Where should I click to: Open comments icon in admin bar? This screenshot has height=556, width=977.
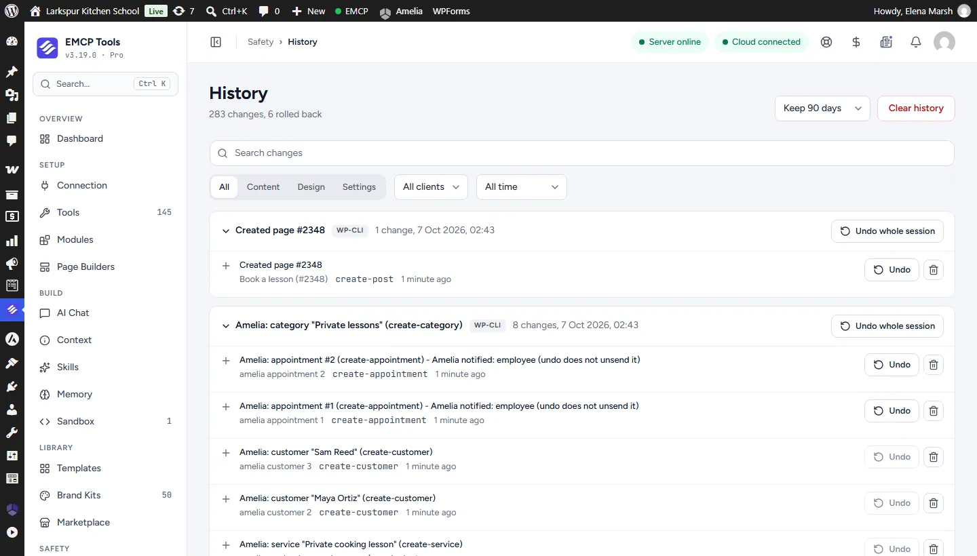269,11
